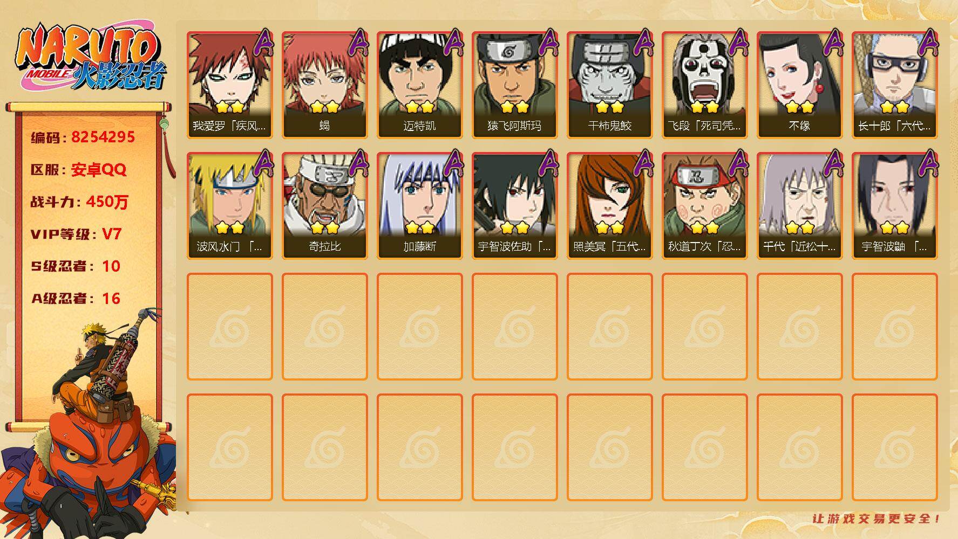Choose the 秋道丁次 ninja card

pos(705,205)
